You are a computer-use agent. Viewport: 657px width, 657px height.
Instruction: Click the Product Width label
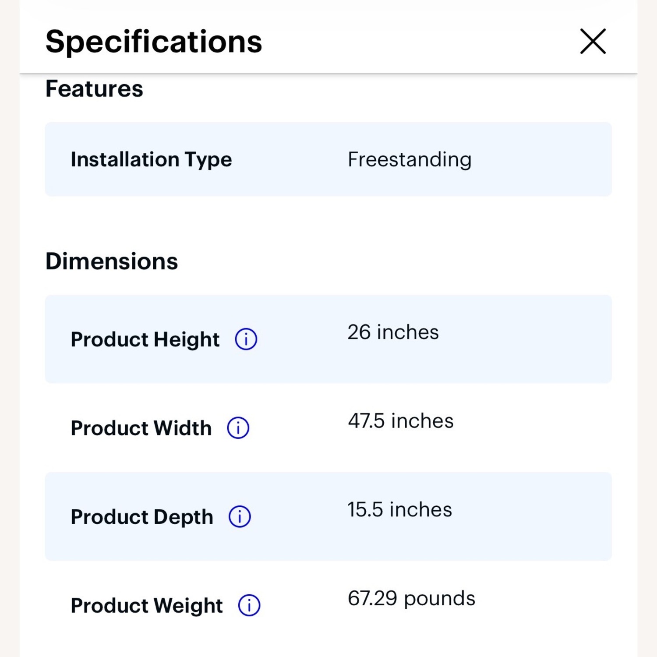click(x=141, y=428)
